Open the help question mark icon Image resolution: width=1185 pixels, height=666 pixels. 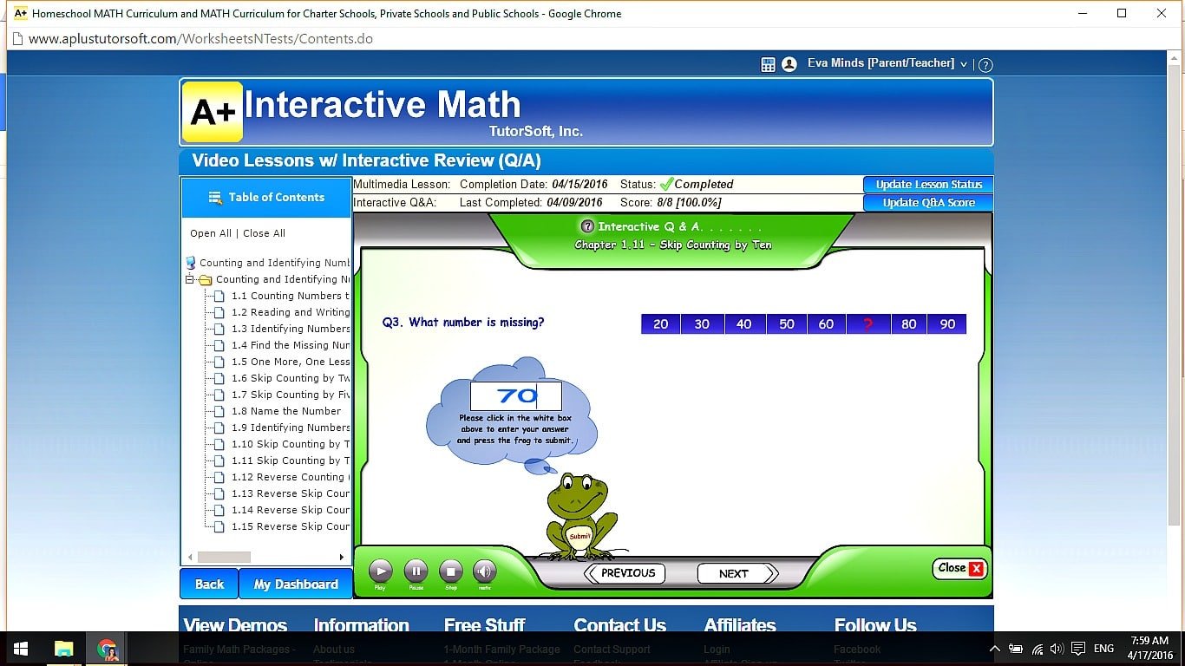point(985,64)
